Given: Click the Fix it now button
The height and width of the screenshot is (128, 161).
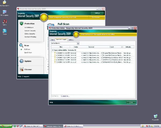Looking at the screenshot, I should (x=96, y=17).
